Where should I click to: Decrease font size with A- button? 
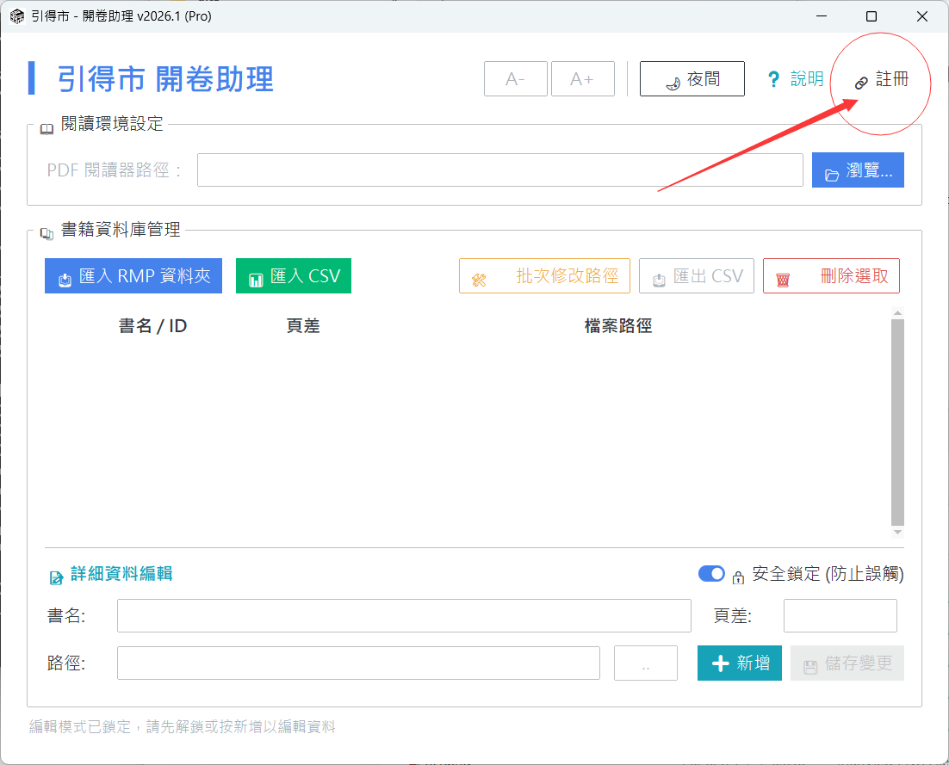click(x=515, y=79)
